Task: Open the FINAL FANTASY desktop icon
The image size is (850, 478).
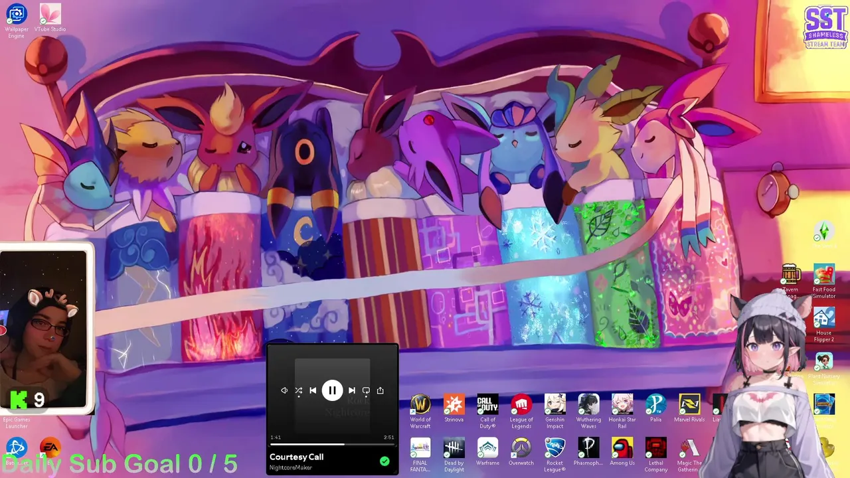Action: pos(420,455)
